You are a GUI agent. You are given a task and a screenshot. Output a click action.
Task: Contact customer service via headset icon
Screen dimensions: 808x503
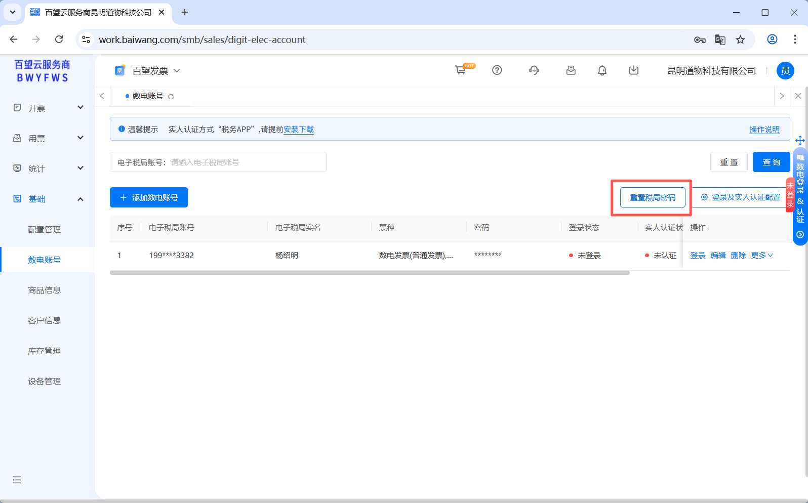pos(534,70)
